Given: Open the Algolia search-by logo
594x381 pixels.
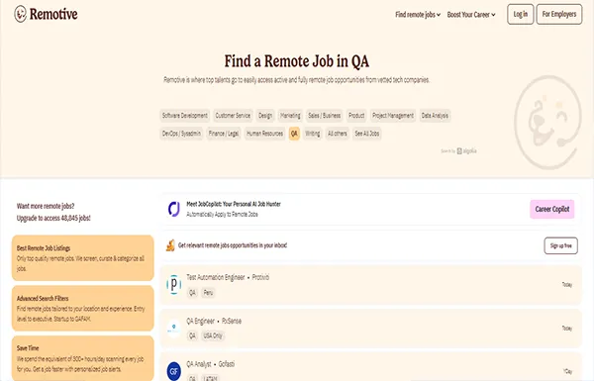Looking at the screenshot, I should tap(466, 150).
